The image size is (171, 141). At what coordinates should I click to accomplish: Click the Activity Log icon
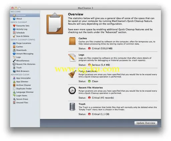14,29
